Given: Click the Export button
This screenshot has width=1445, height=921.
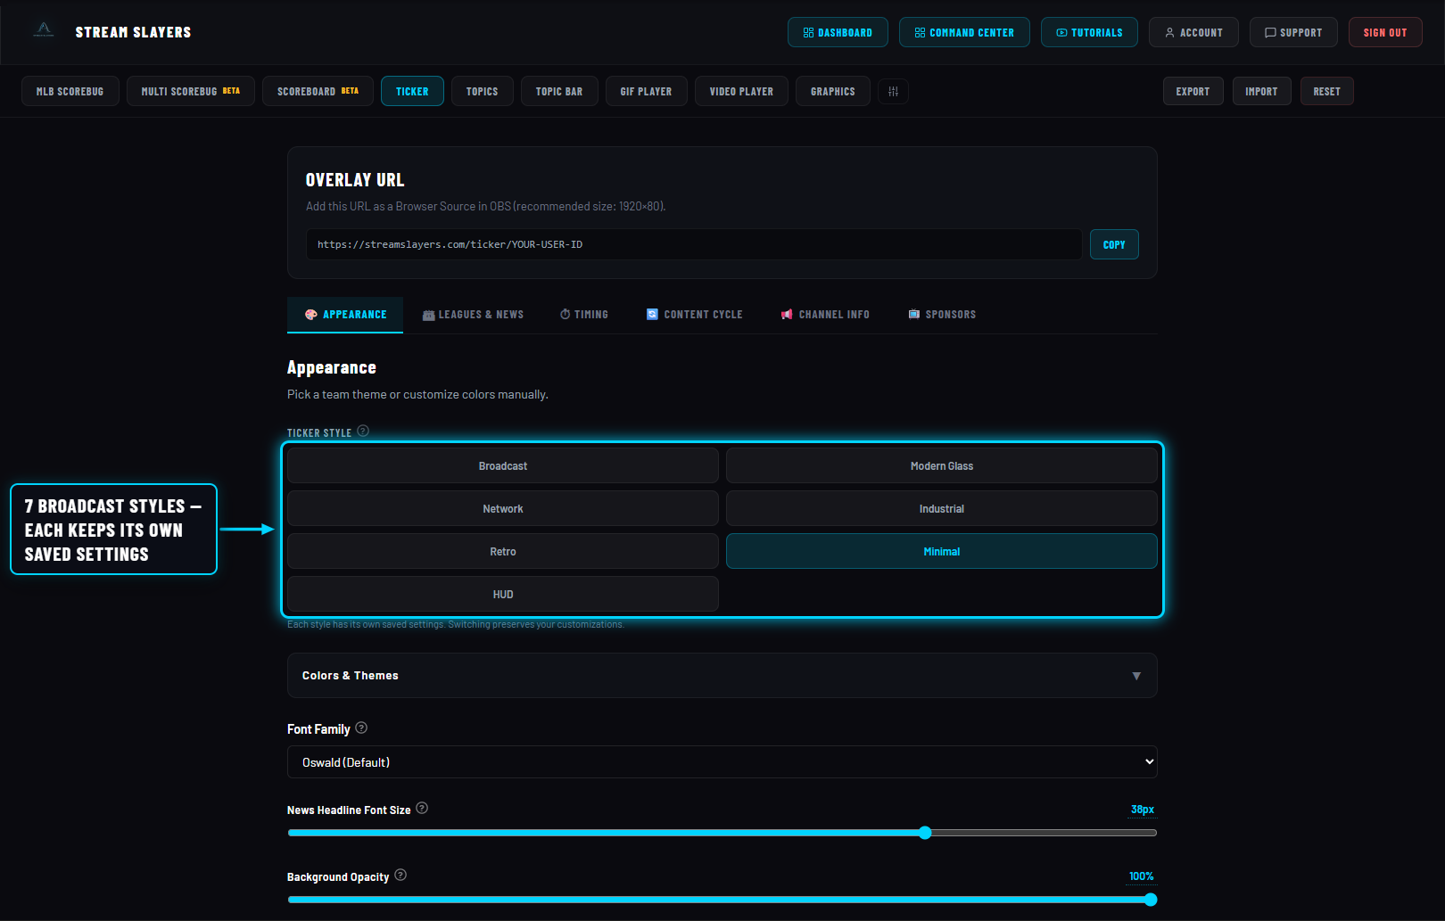Looking at the screenshot, I should [1193, 92].
